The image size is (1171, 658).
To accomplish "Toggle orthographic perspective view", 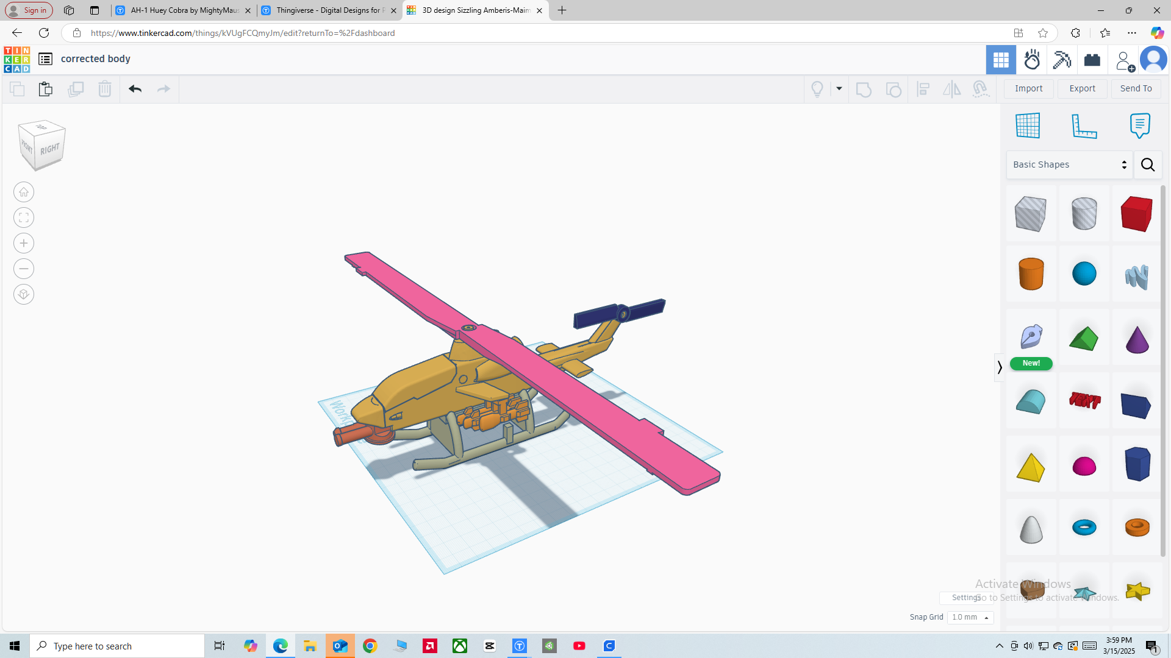I will pyautogui.click(x=24, y=295).
